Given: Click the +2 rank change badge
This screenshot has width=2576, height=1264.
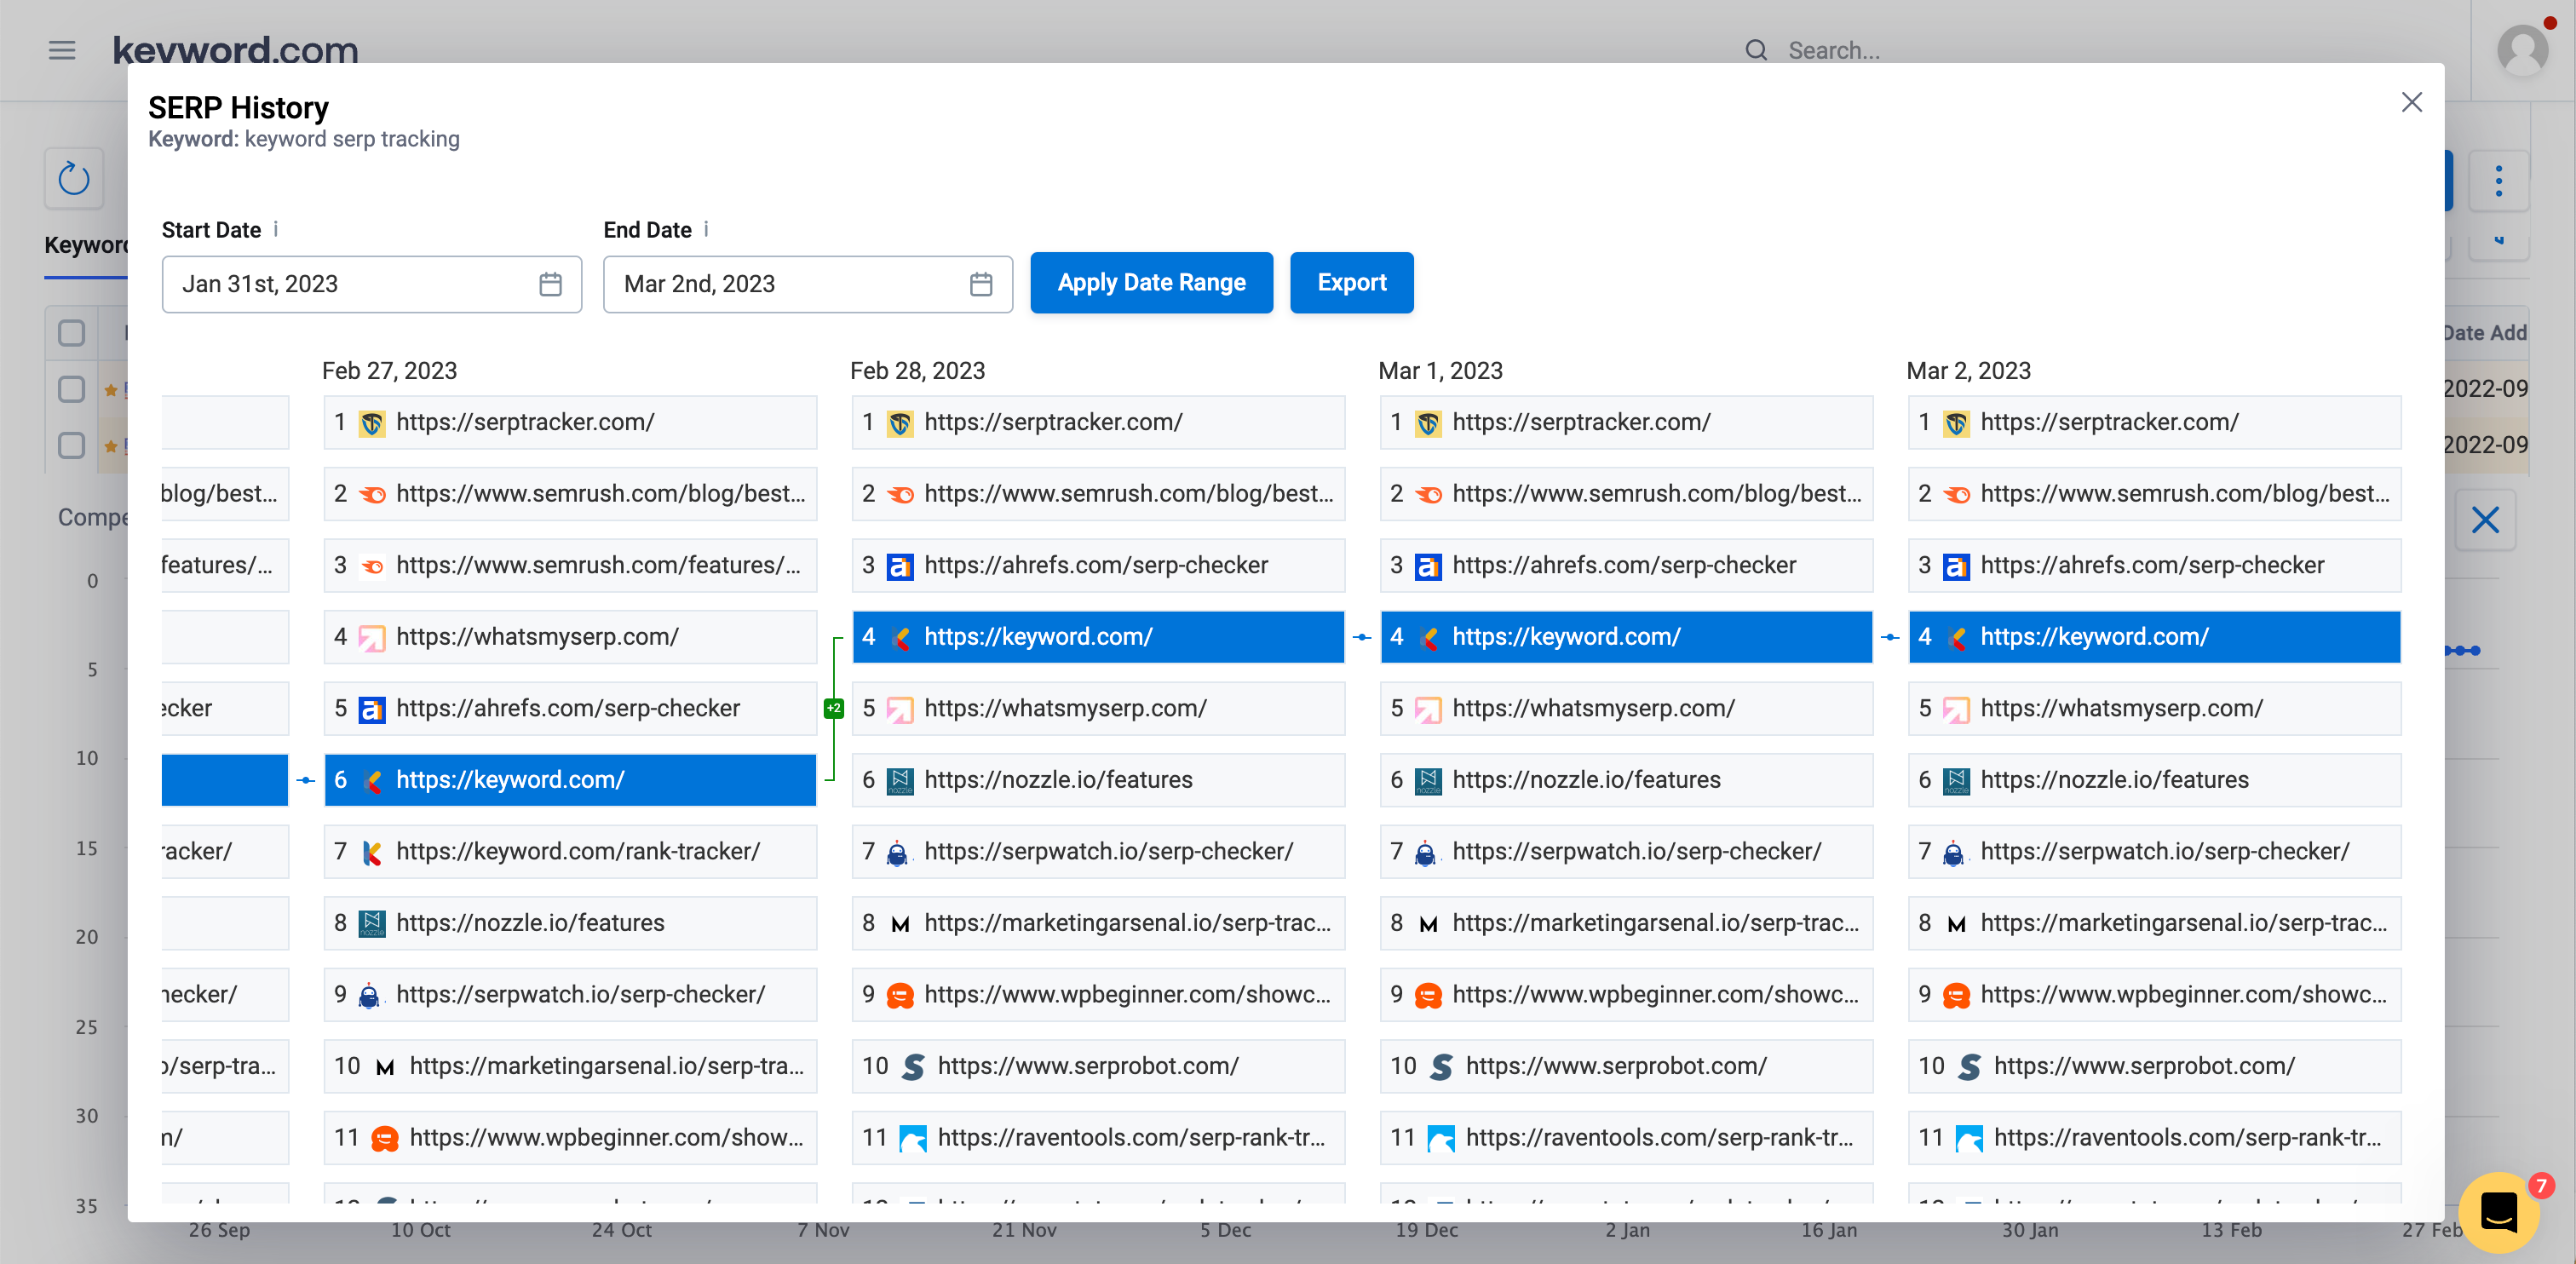Looking at the screenshot, I should point(833,709).
